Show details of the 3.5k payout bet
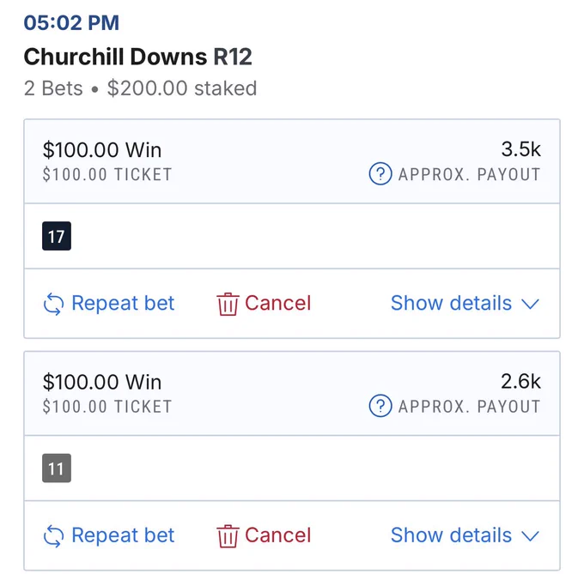This screenshot has width=584, height=574. click(x=465, y=303)
